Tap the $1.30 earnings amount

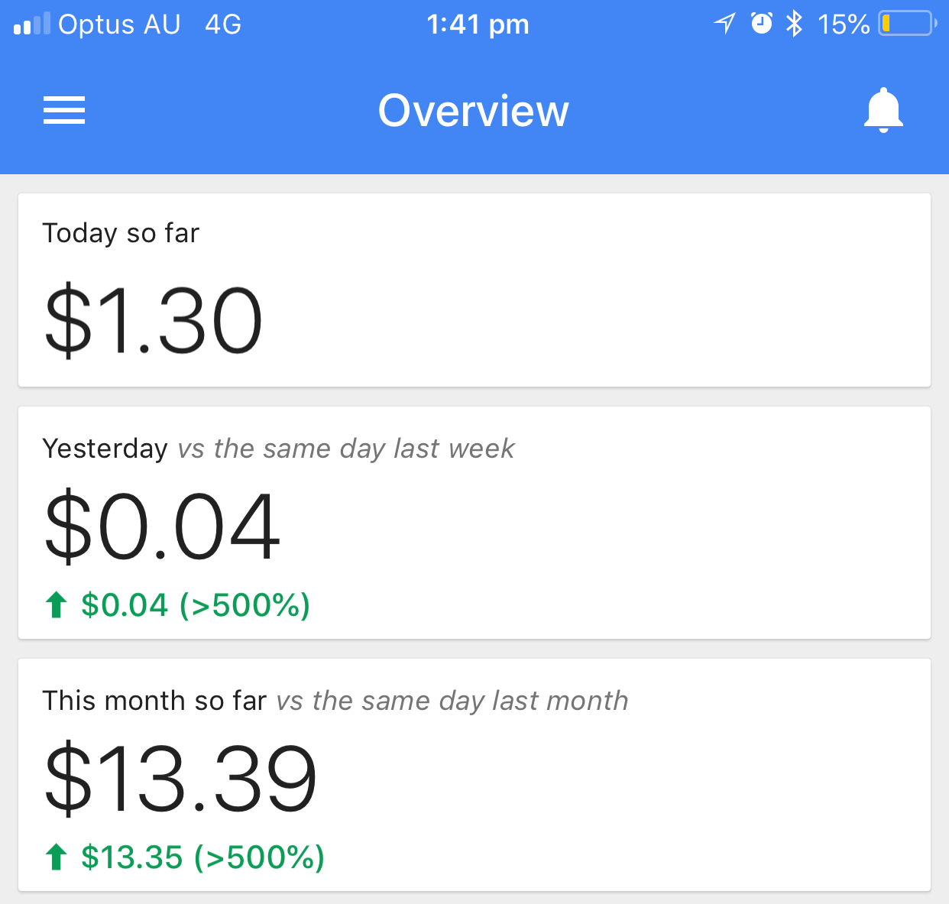(x=154, y=320)
